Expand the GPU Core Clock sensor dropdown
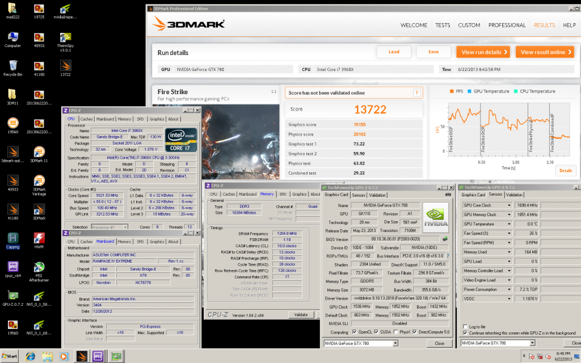This screenshot has height=363, width=581. 509,205
